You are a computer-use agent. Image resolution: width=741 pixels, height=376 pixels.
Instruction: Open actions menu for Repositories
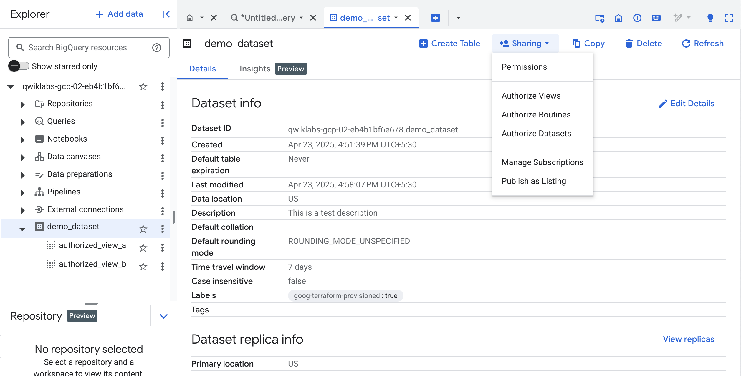tap(163, 105)
